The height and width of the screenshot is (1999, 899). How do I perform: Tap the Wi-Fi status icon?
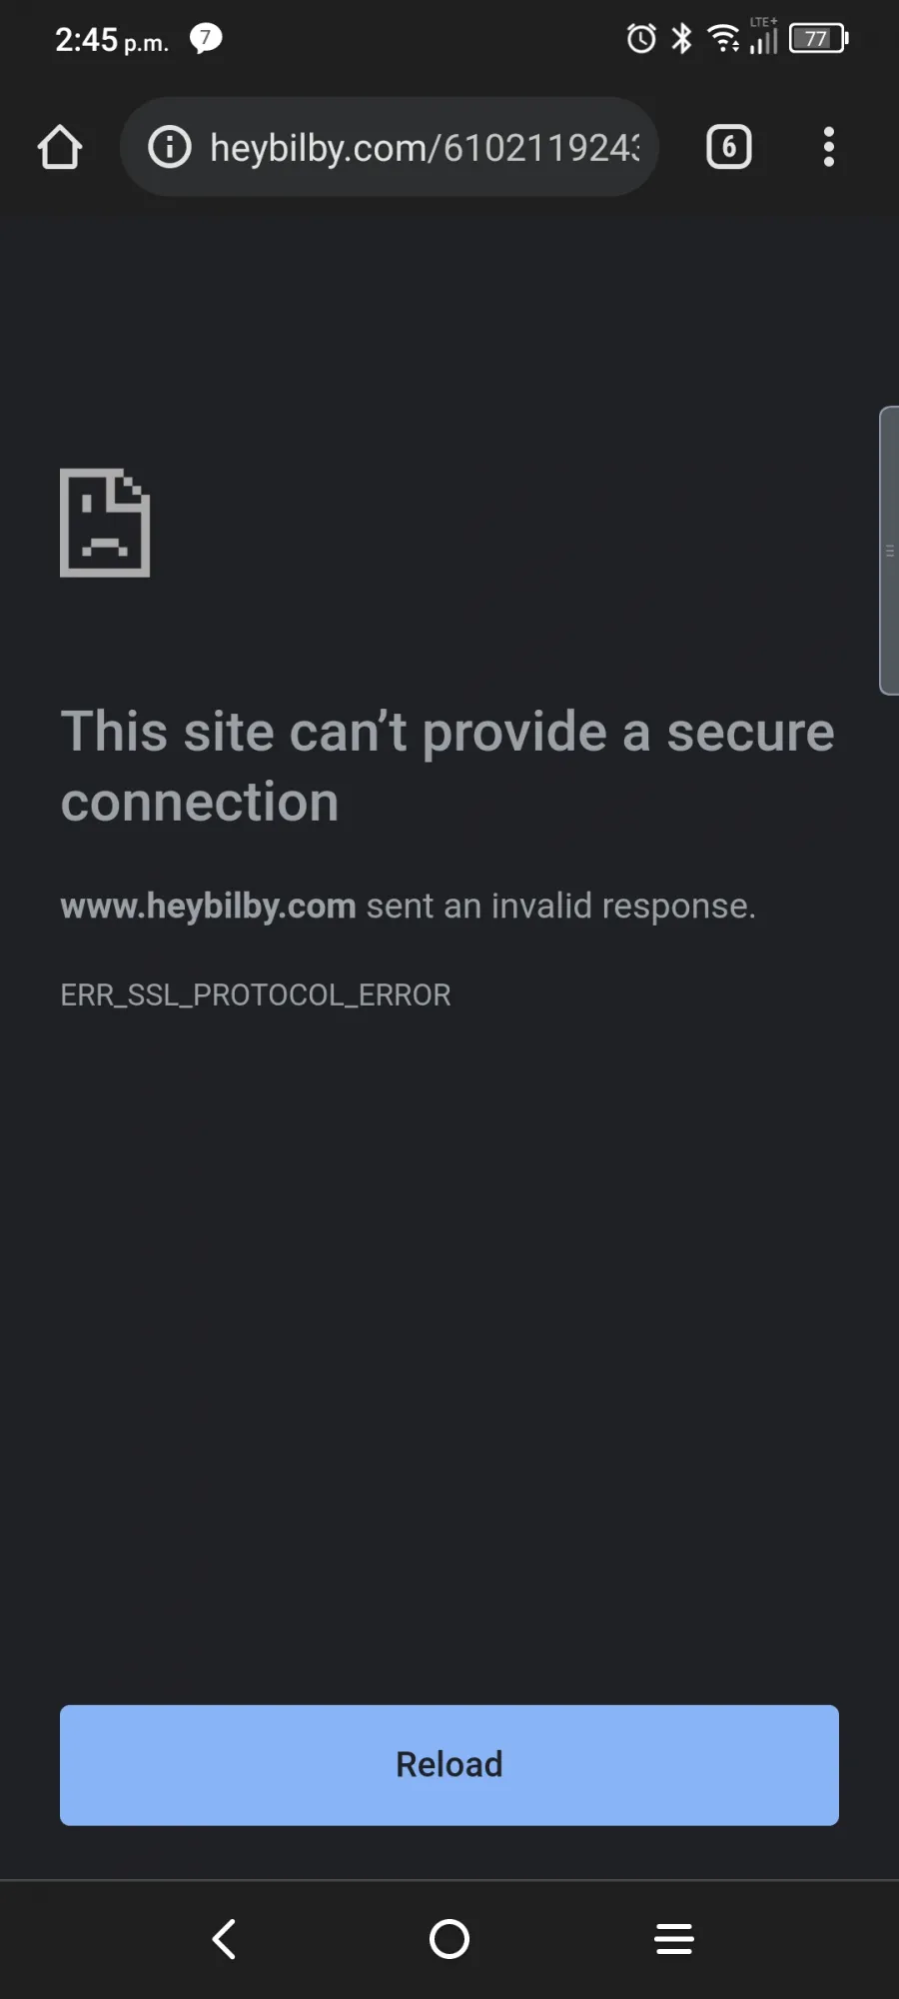723,39
